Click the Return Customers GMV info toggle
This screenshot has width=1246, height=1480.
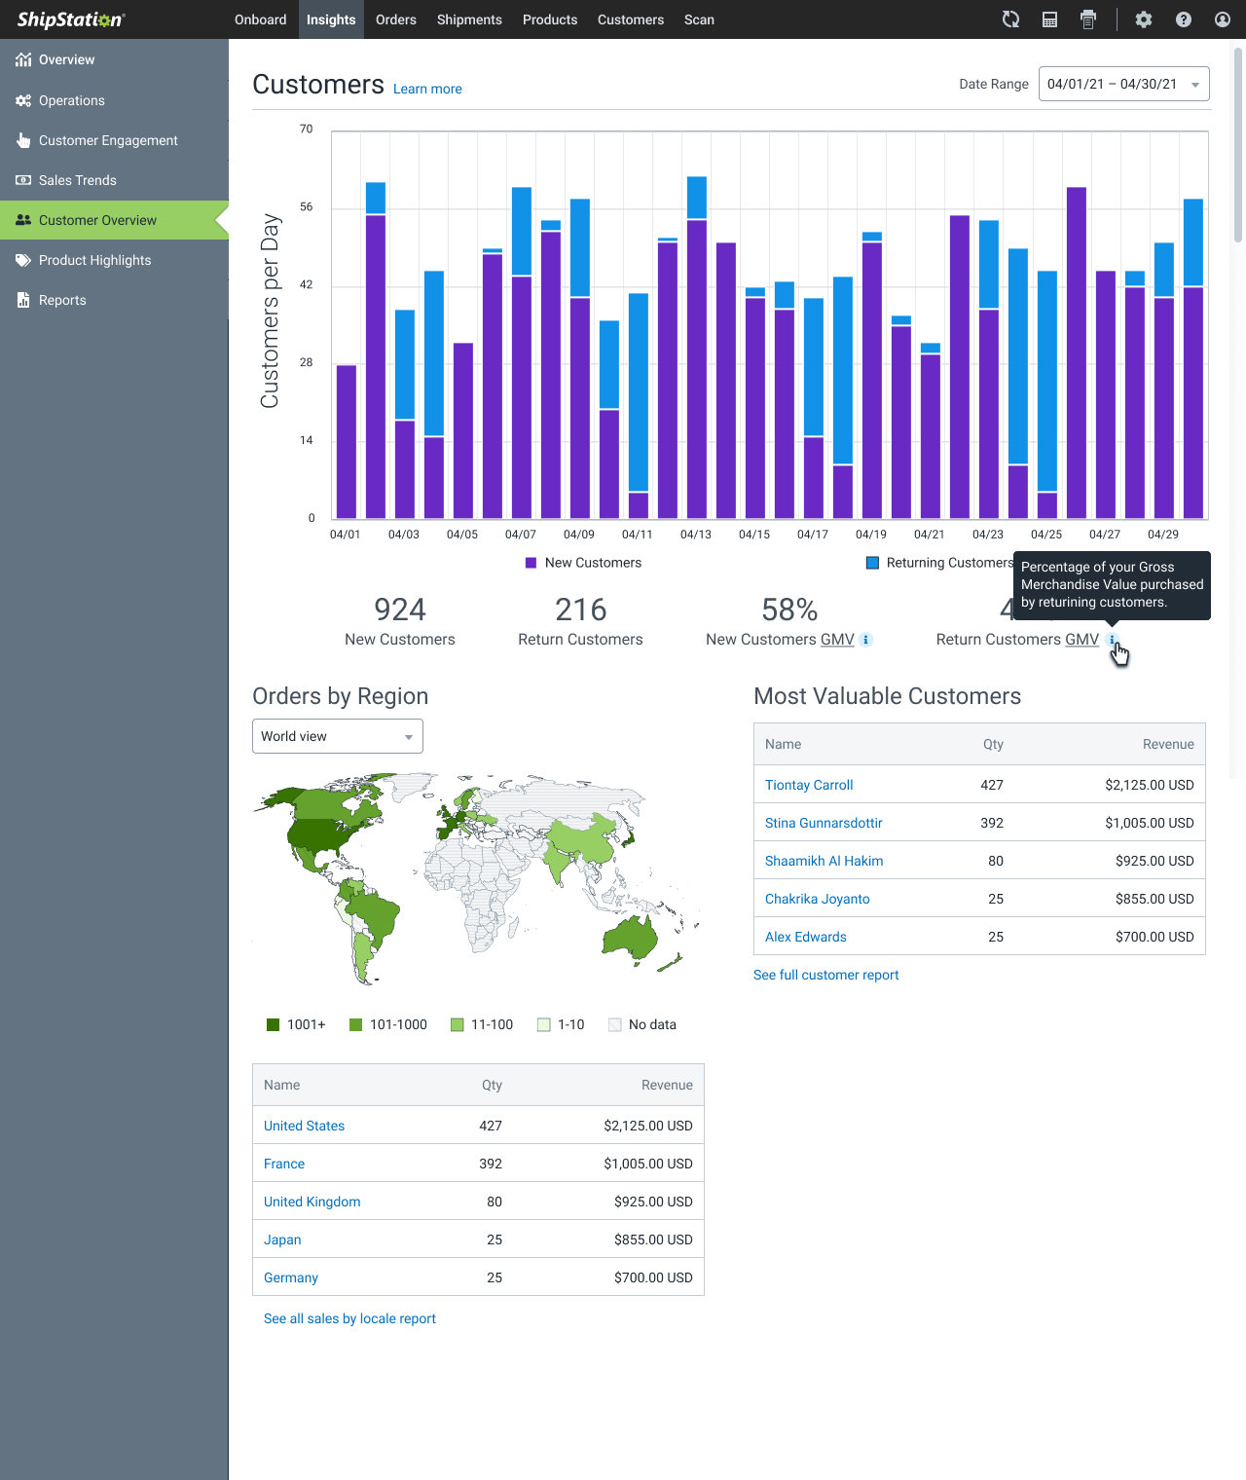coord(1113,640)
